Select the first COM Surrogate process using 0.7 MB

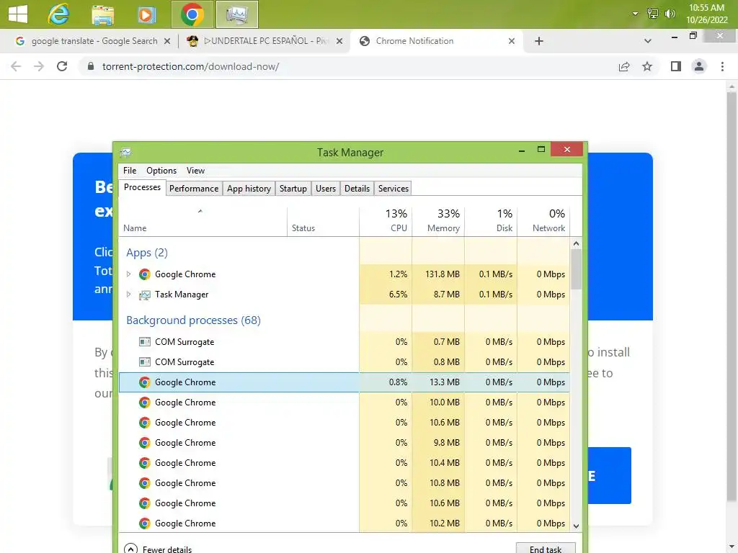point(344,342)
